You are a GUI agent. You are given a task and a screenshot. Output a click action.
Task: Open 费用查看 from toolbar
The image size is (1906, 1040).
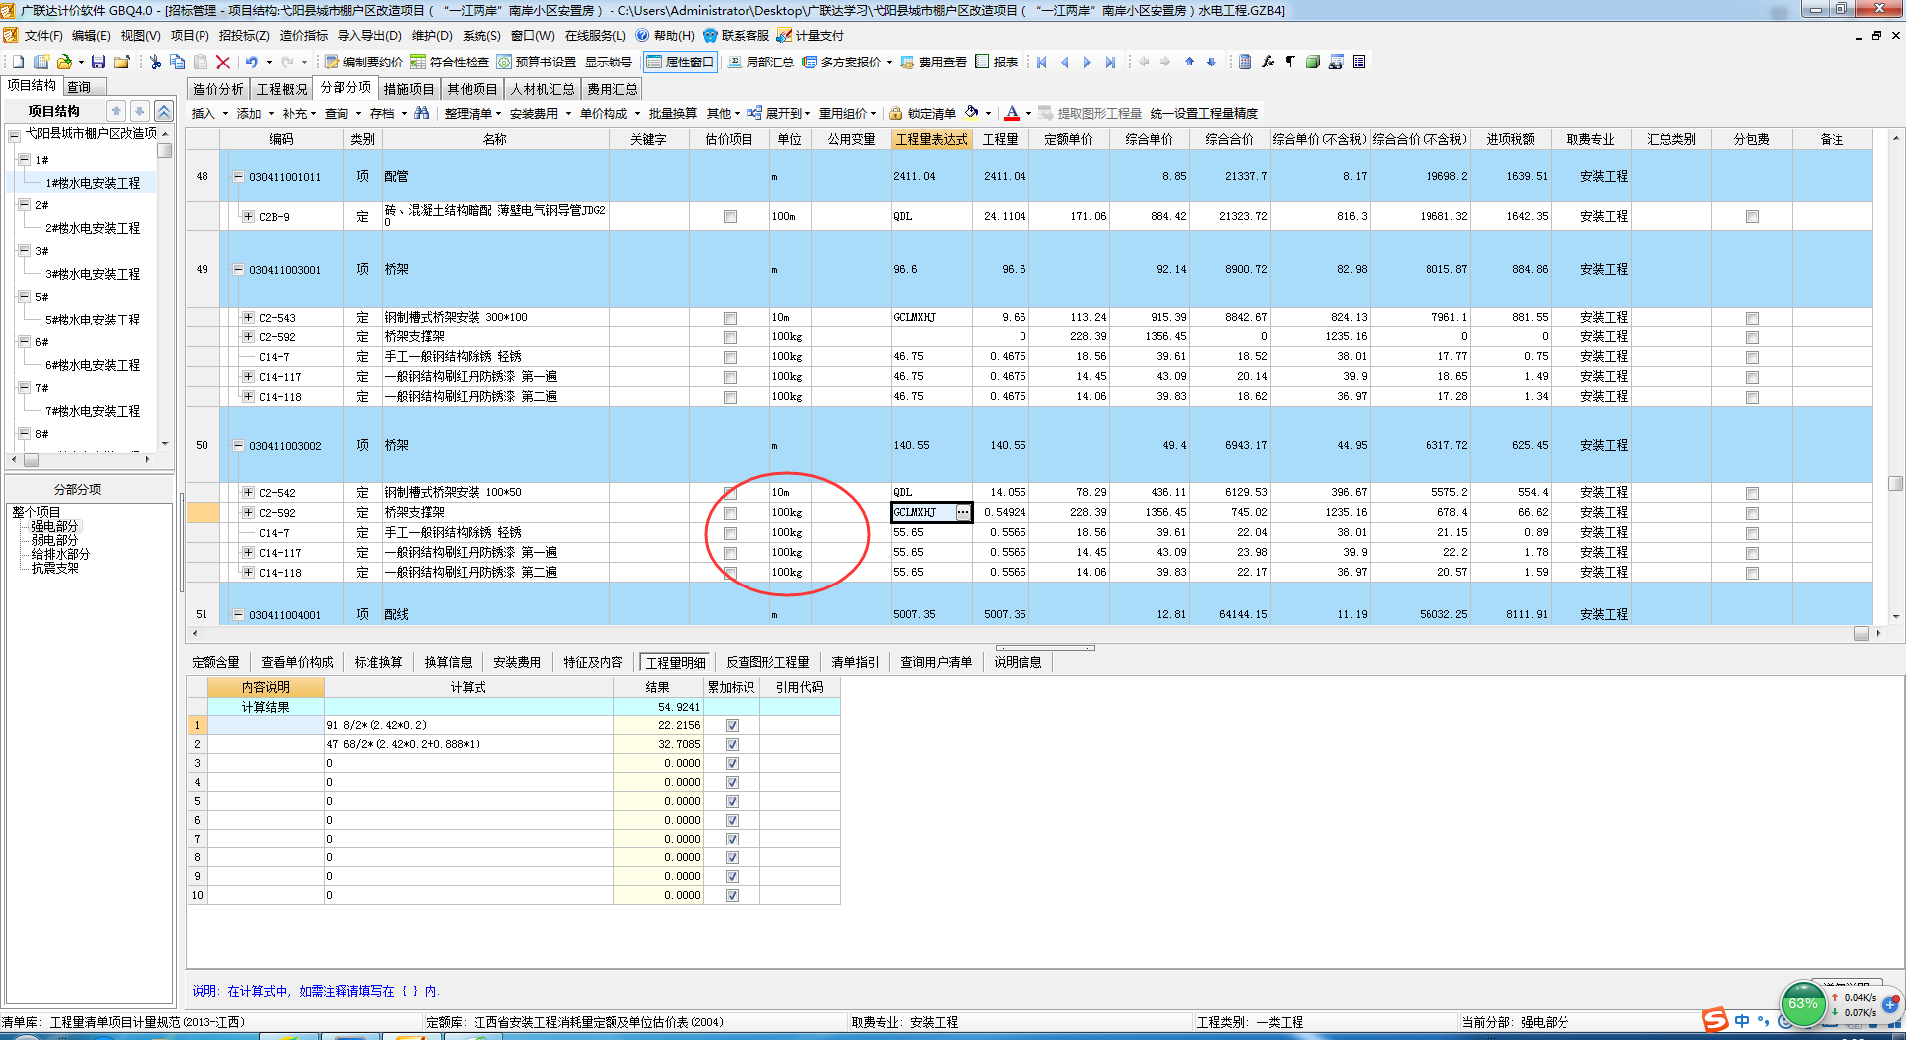pyautogui.click(x=933, y=62)
